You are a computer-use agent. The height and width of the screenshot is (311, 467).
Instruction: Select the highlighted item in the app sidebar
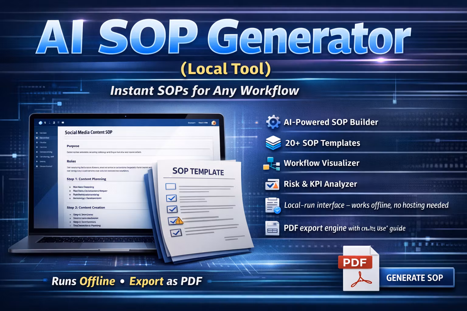coord(44,138)
